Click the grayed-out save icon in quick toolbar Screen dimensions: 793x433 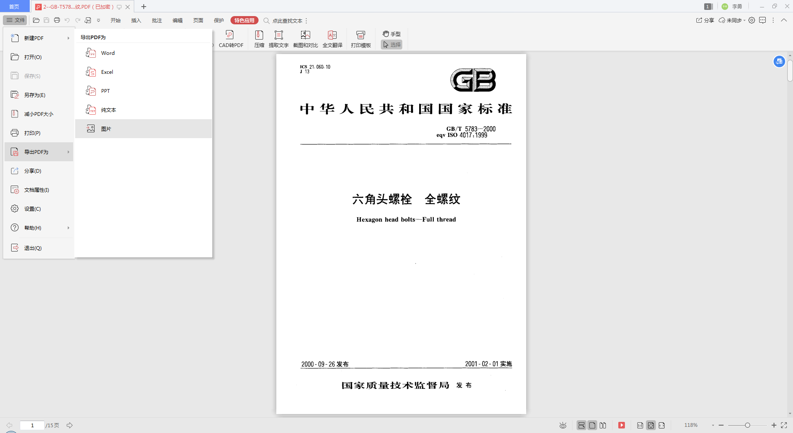(47, 20)
